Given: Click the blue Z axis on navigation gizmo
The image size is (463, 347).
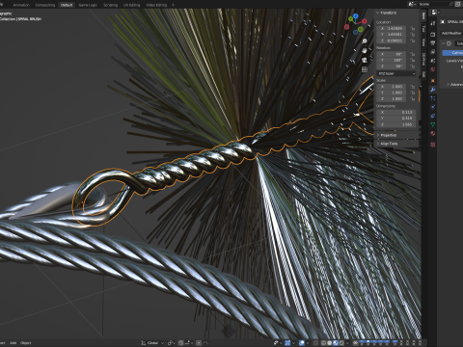Looking at the screenshot, I should pos(355,15).
